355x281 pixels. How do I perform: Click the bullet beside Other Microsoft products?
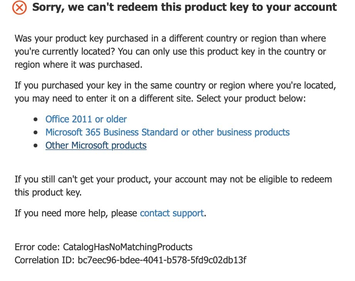[x=36, y=146]
